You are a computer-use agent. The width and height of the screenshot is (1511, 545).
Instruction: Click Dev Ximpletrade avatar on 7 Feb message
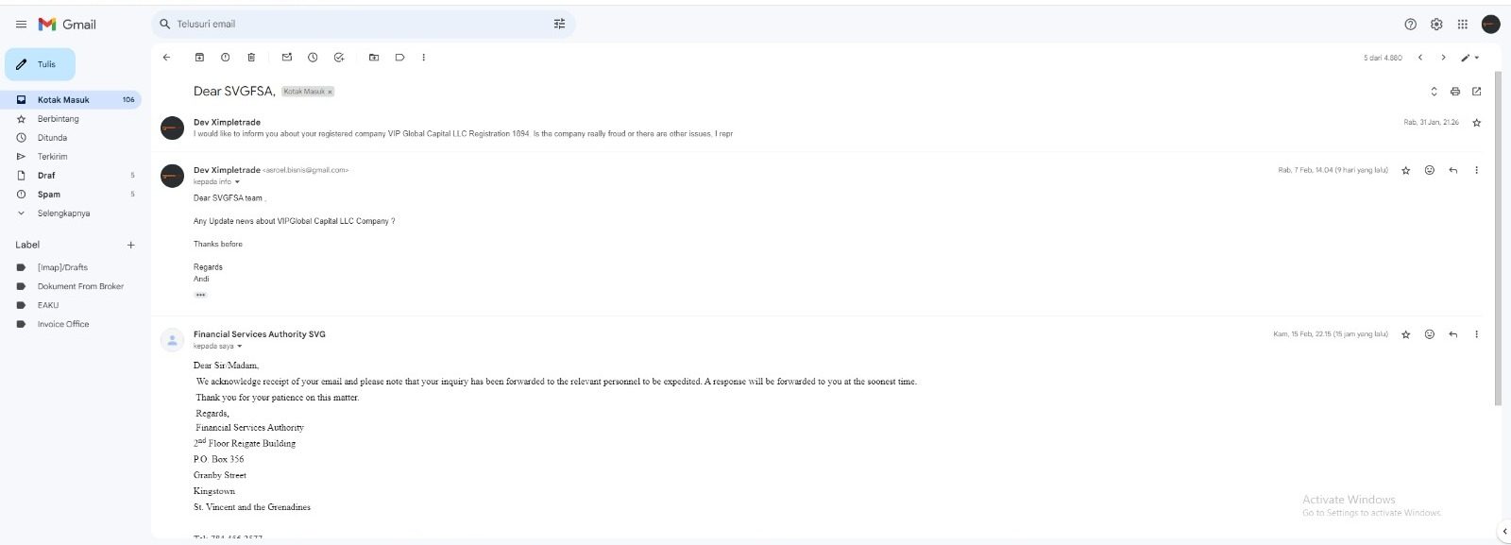pyautogui.click(x=172, y=176)
